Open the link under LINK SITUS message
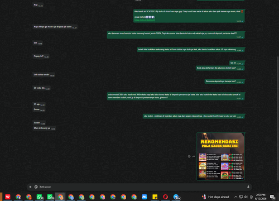Screen dimensions: 279x201 [x=145, y=20]
